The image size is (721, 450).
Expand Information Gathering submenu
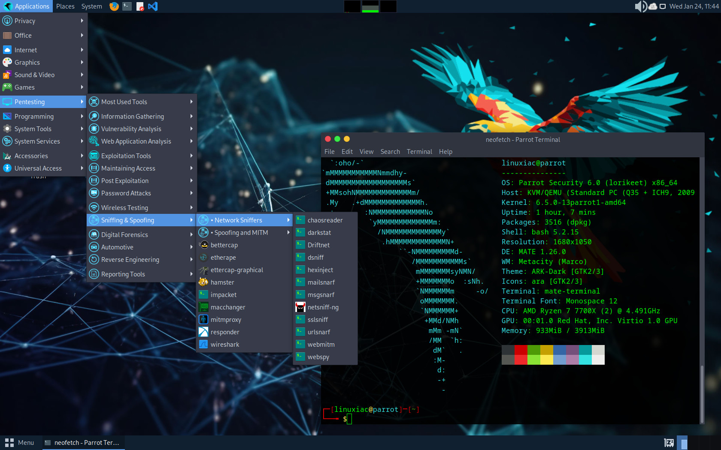click(x=142, y=117)
